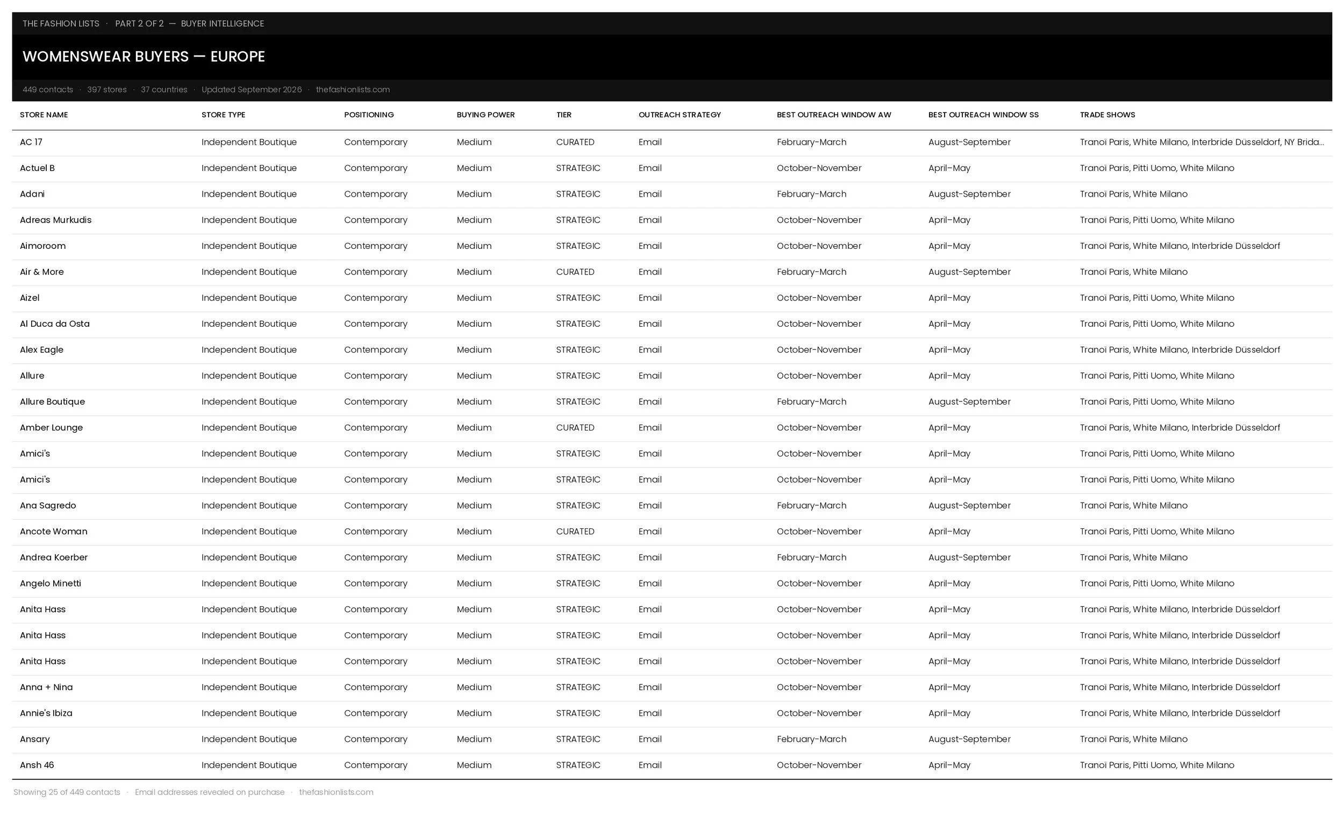Select the 'AC 17' store name
Screen dimensions: 1344x817
31,142
